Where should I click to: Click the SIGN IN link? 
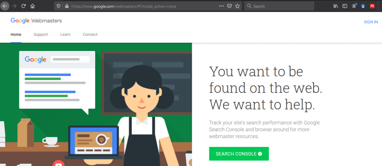(371, 22)
